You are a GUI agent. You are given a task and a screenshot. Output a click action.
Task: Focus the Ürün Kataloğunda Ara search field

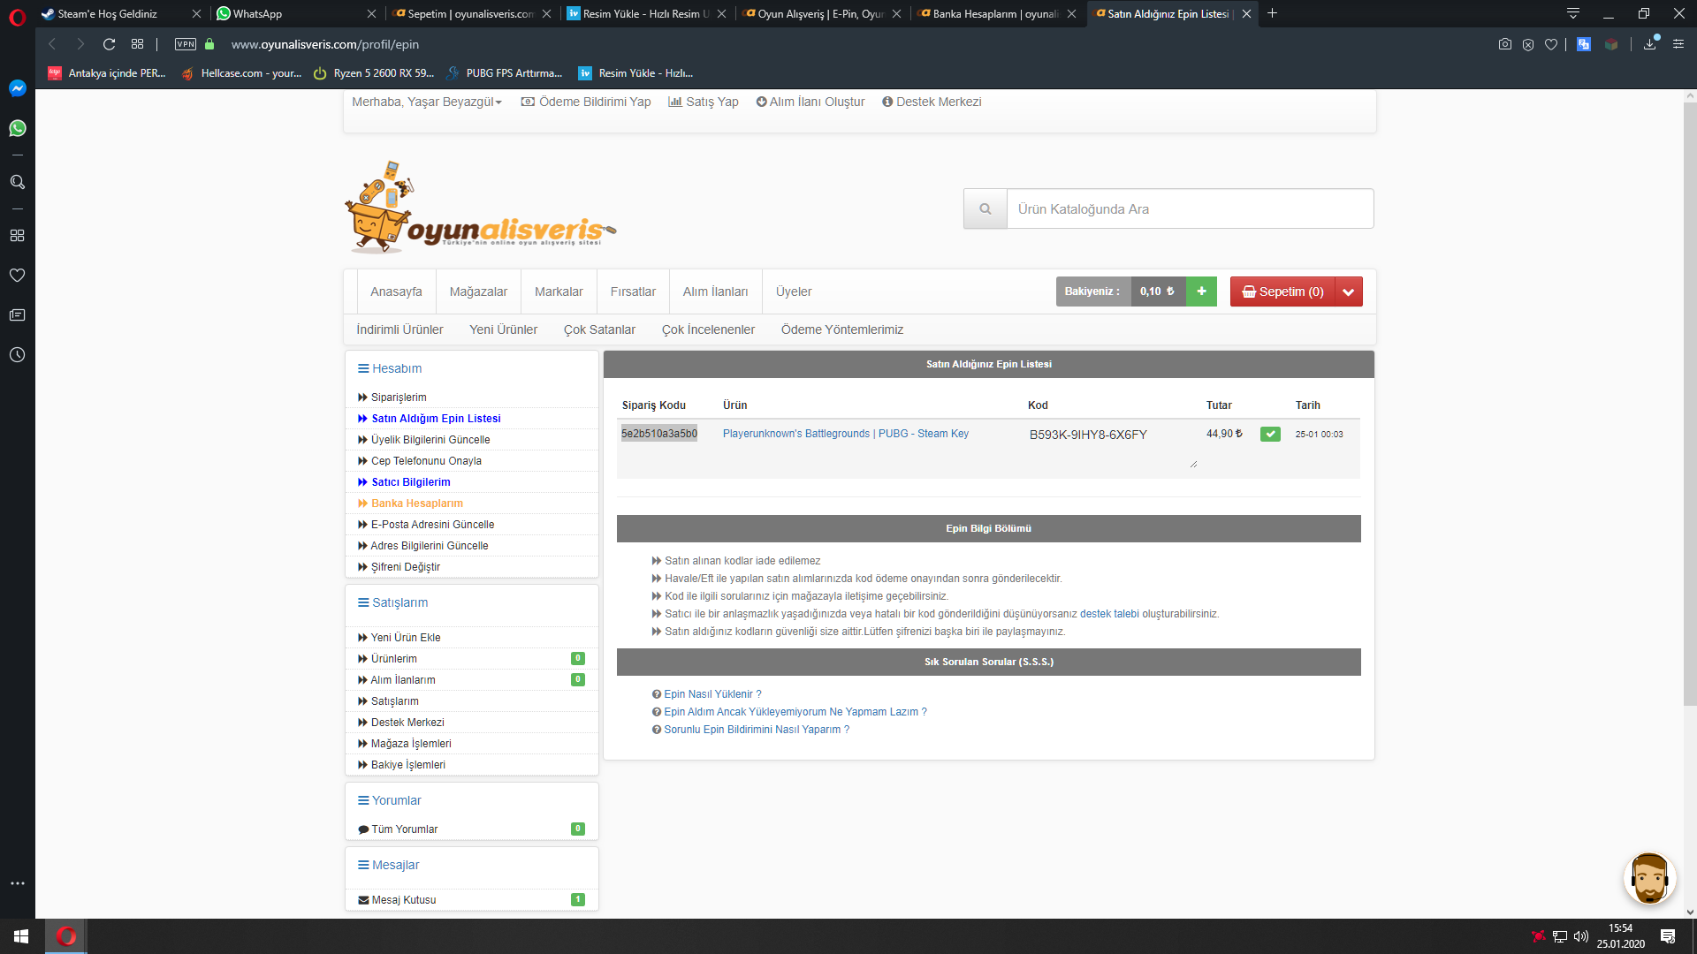click(x=1190, y=209)
